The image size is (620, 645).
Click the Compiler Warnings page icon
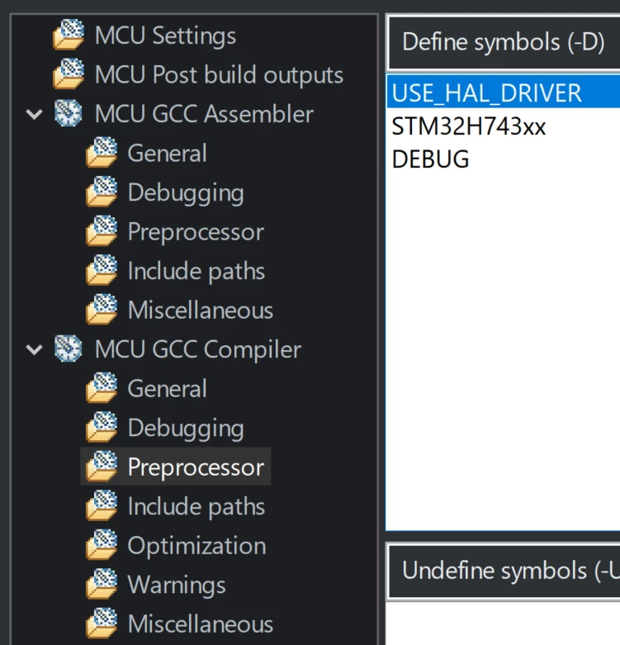click(x=102, y=584)
